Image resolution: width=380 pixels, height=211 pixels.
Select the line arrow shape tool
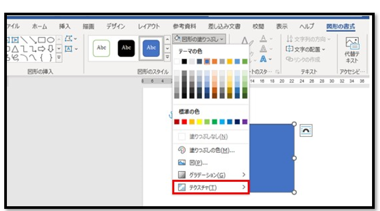click(33, 40)
